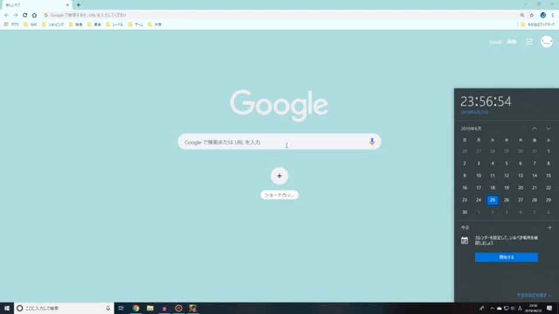Reload the page with the refresh icon
Screen dimensions: 559x314
25,15
